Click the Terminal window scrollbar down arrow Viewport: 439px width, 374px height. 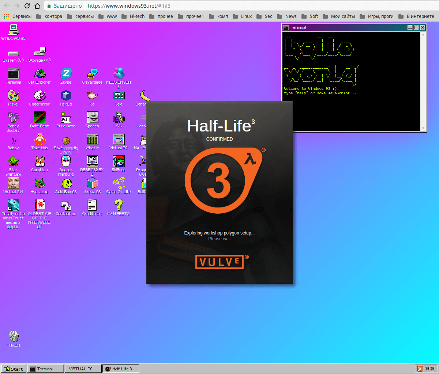pos(423,128)
